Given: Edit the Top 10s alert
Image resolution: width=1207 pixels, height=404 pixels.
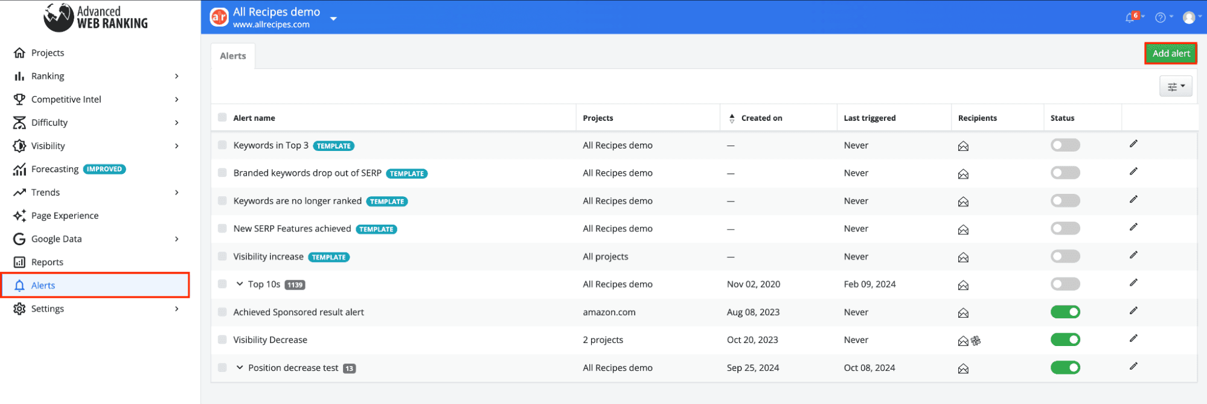Looking at the screenshot, I should coord(1133,283).
